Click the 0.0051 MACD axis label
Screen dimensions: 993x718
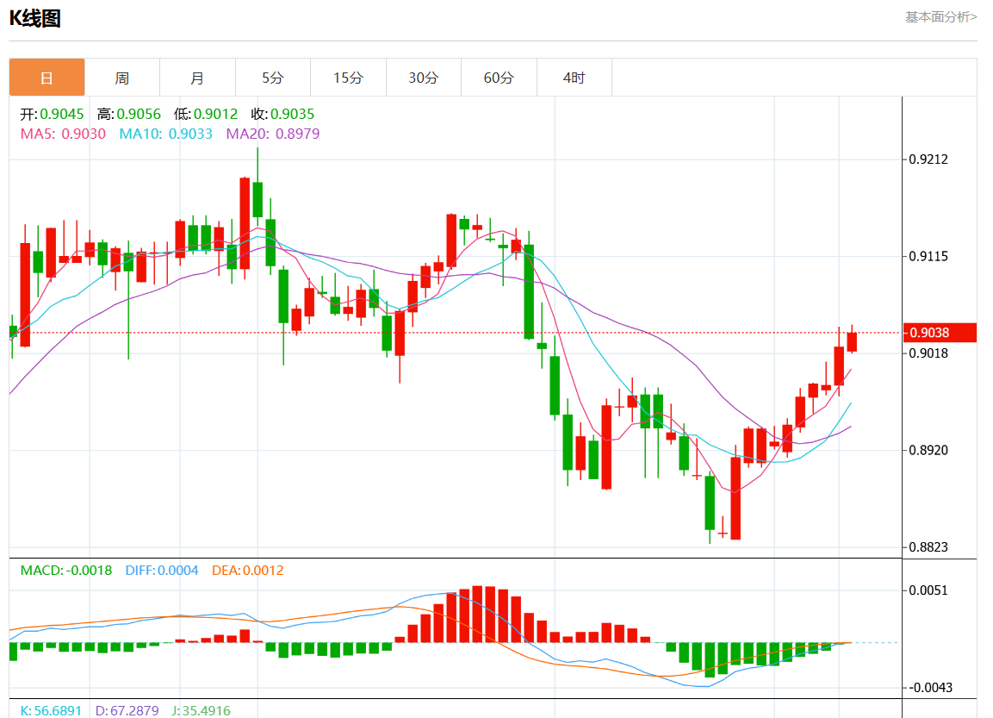(928, 590)
